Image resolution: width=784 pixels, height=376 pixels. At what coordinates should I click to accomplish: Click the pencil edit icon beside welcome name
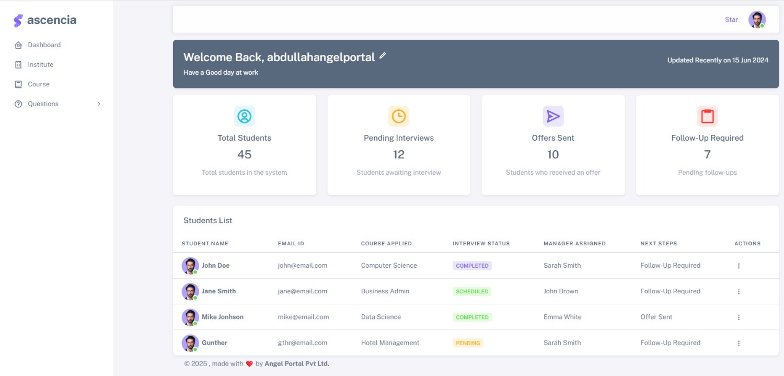pos(383,55)
